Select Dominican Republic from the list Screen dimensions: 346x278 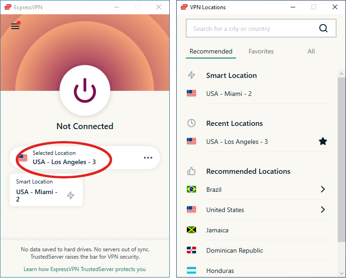coord(257,250)
